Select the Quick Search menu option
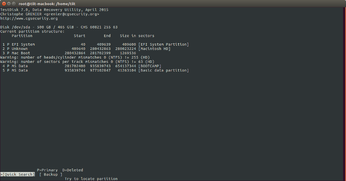346x181 pixels. 18,174
